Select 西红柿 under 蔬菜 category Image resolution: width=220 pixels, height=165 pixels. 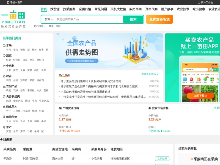40,60
